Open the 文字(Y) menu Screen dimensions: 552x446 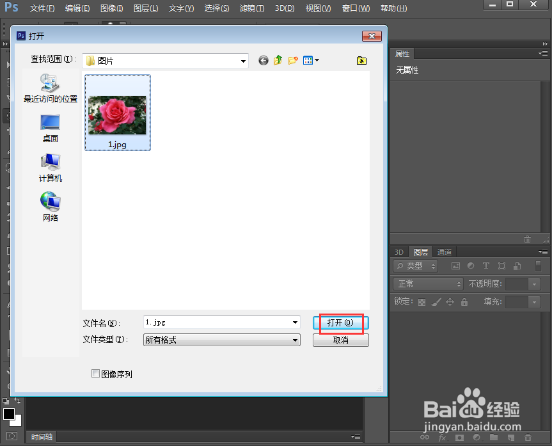pos(181,8)
